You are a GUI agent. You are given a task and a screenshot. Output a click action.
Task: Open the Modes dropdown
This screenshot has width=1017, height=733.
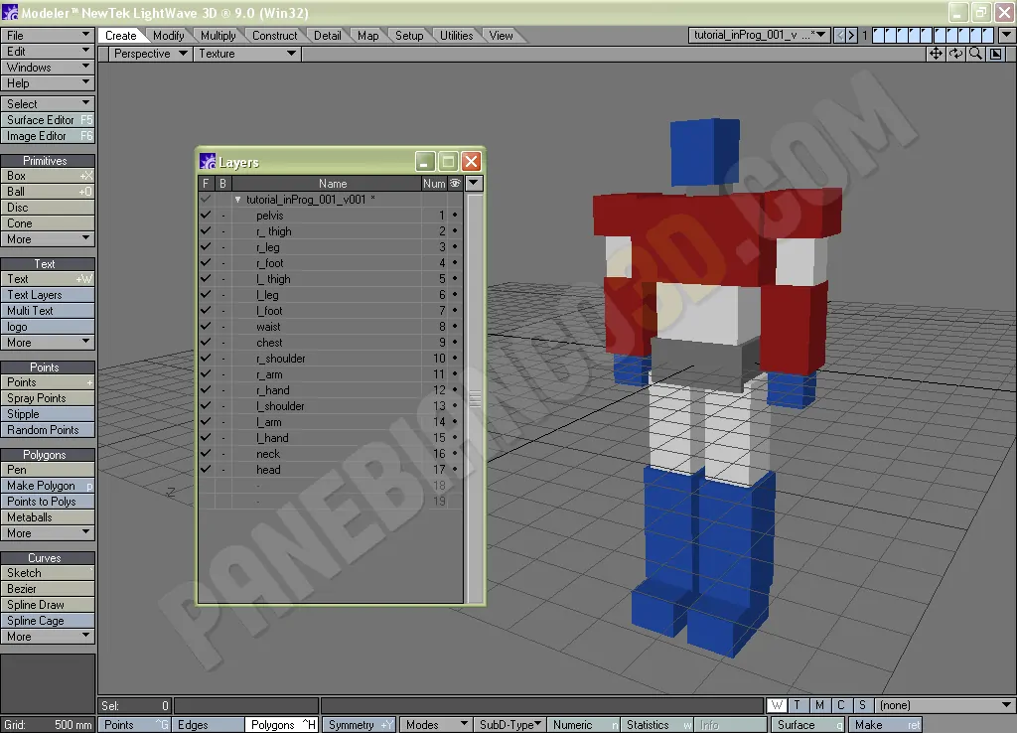click(x=435, y=725)
